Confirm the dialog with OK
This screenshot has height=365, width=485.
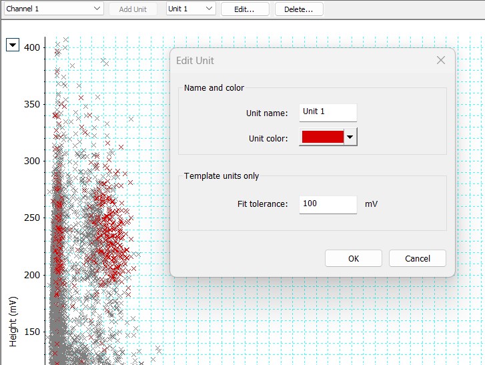tap(353, 258)
